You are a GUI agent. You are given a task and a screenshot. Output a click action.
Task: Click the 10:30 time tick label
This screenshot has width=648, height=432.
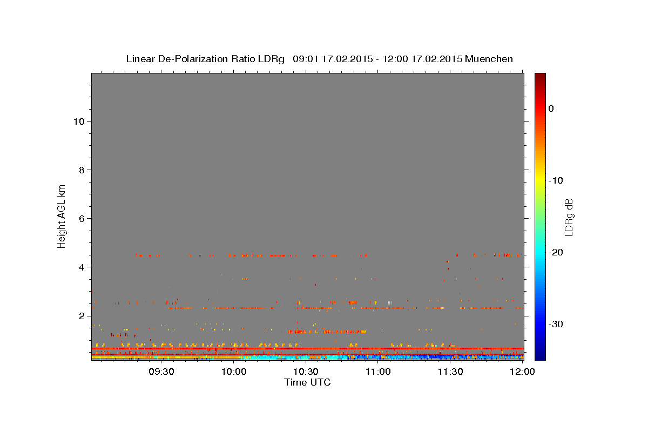tap(306, 372)
